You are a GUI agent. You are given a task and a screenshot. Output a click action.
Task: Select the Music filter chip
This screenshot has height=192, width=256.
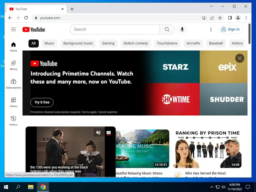(x=49, y=43)
